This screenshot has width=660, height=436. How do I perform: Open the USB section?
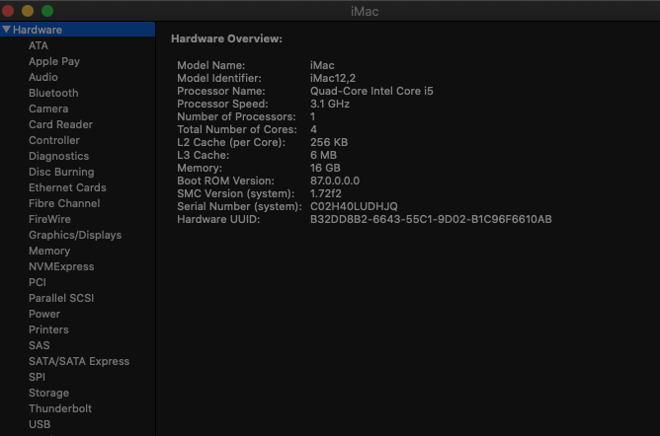(x=40, y=424)
